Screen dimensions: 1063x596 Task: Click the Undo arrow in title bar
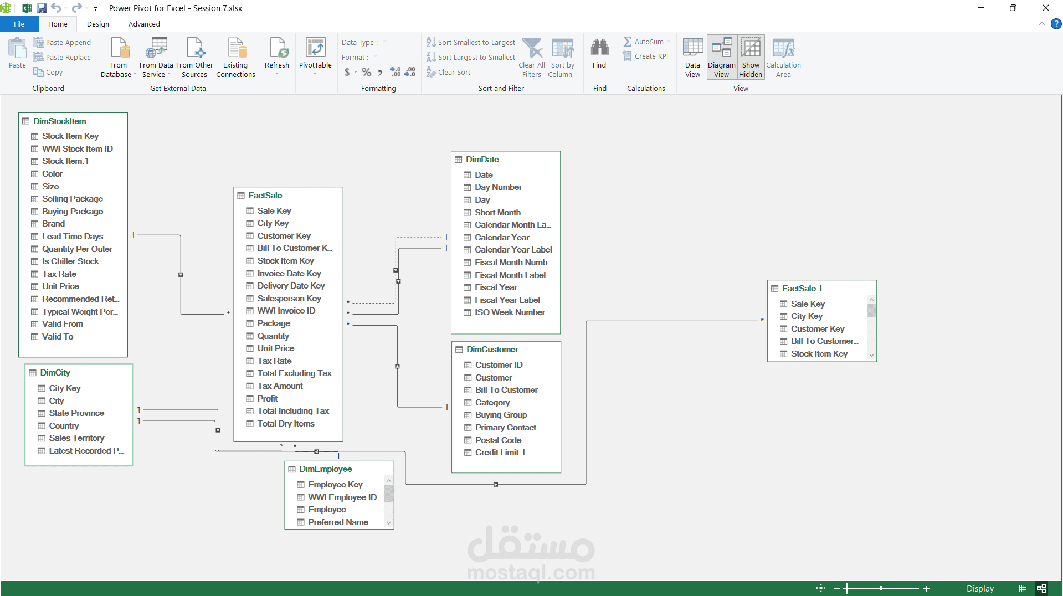(56, 8)
